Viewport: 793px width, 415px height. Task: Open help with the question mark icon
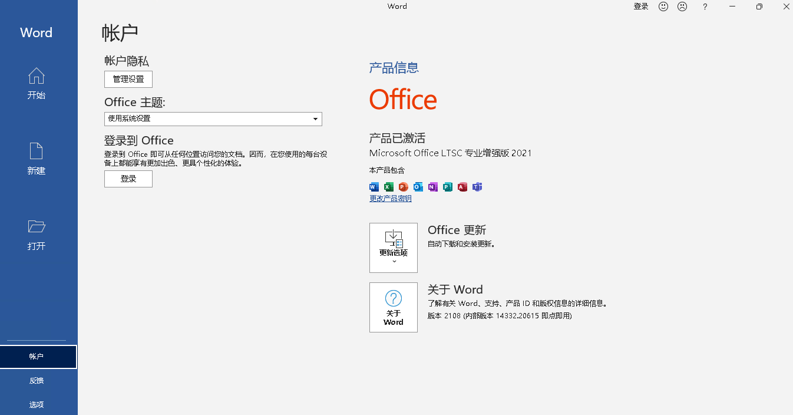(x=705, y=6)
